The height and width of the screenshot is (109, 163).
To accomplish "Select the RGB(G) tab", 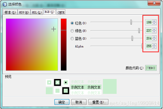I will coord(50,12).
